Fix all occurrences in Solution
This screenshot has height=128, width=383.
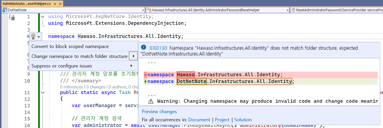(243, 120)
